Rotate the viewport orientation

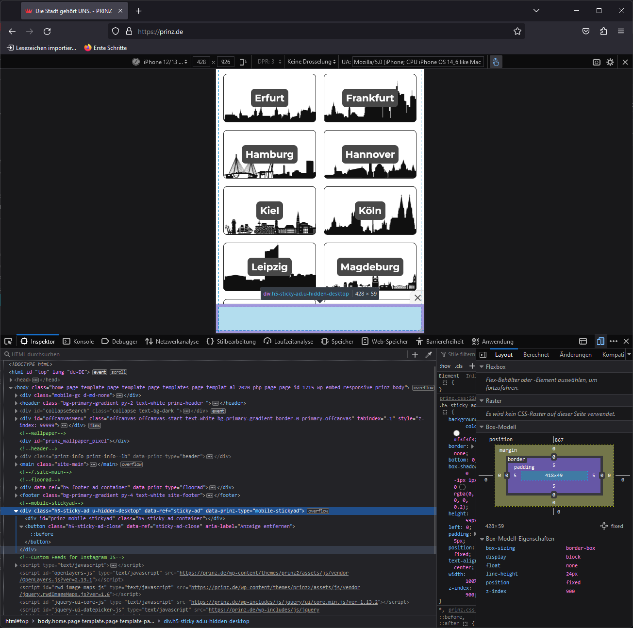[x=243, y=62]
